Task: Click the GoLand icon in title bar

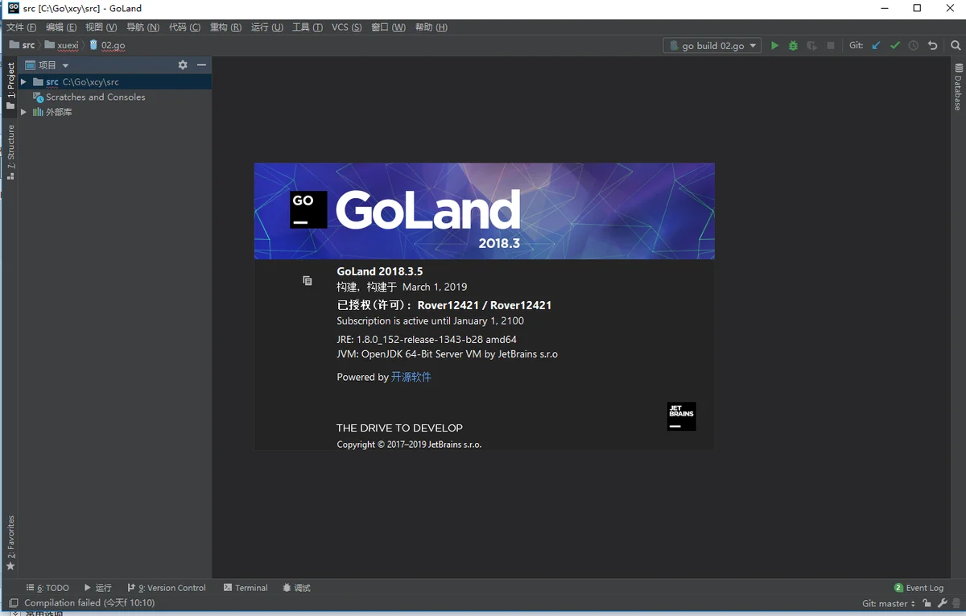Action: pyautogui.click(x=13, y=8)
